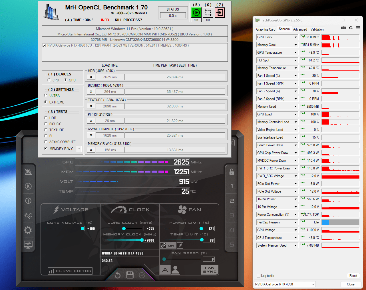Click the GPU-Z refresh icon
The width and height of the screenshot is (366, 290).
point(351,28)
